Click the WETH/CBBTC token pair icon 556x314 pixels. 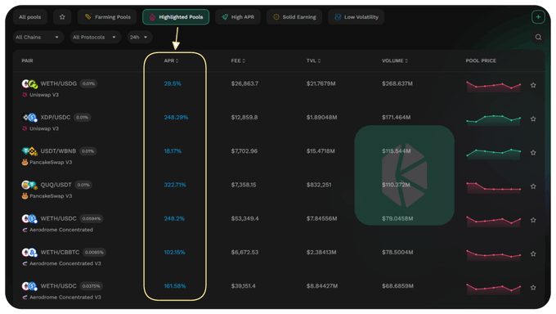click(x=29, y=253)
